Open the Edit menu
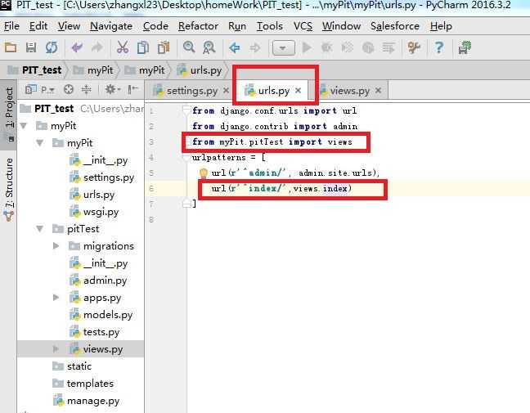 (38, 26)
